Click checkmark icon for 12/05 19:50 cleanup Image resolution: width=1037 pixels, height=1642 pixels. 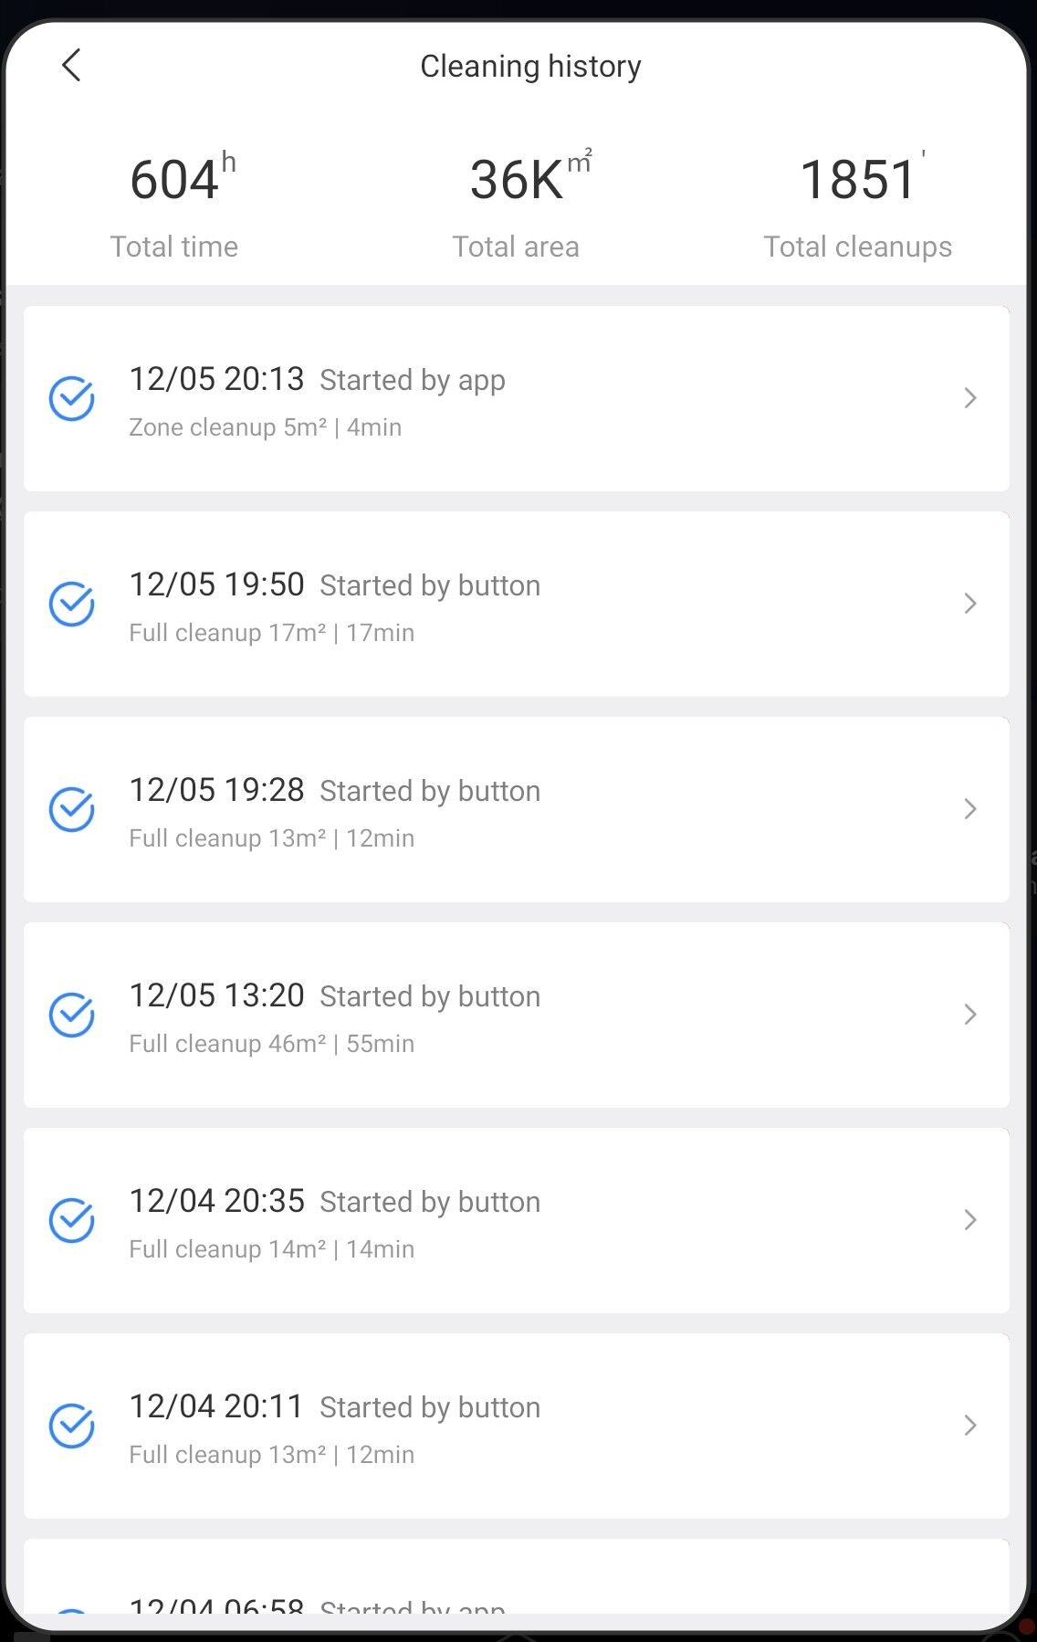pyautogui.click(x=71, y=604)
